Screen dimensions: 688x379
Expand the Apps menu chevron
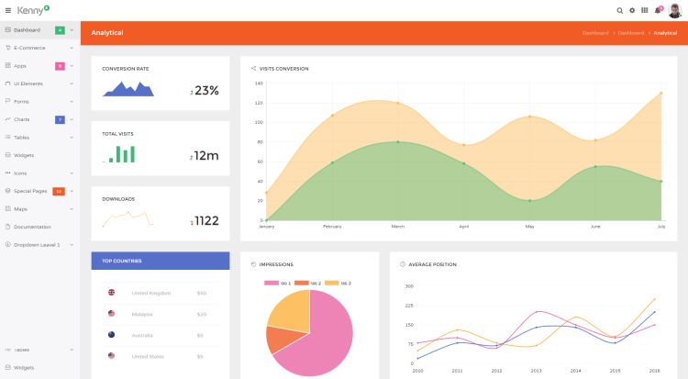click(72, 66)
